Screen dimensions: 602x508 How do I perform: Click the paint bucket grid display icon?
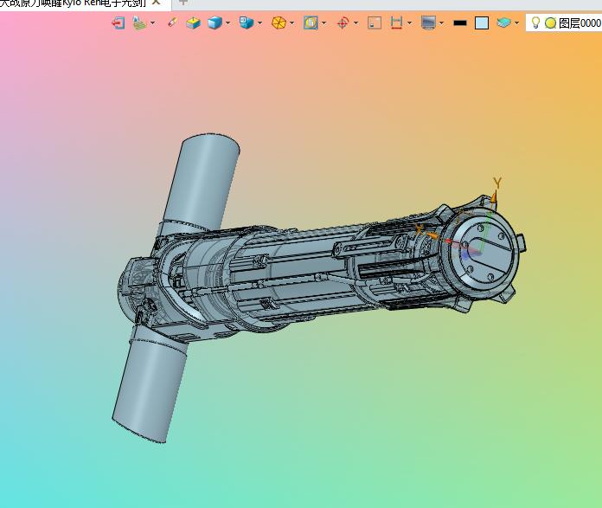(140, 23)
